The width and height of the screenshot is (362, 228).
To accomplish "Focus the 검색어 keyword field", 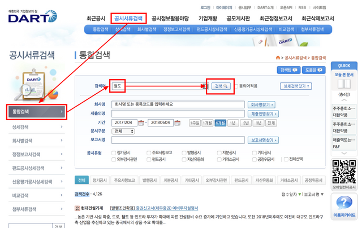I will click(x=160, y=86).
